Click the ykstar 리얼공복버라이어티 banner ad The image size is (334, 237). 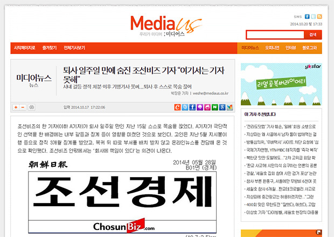281,84
